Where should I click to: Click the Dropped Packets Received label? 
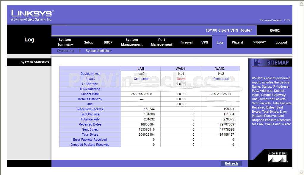coord(90,145)
